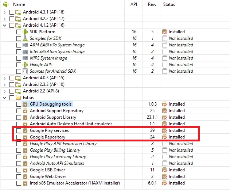Click the Android 4.2.2 folder icon
Viewport: 230px width, 190px height.
[18, 19]
